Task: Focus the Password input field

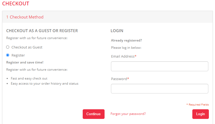Action: pos(160,89)
